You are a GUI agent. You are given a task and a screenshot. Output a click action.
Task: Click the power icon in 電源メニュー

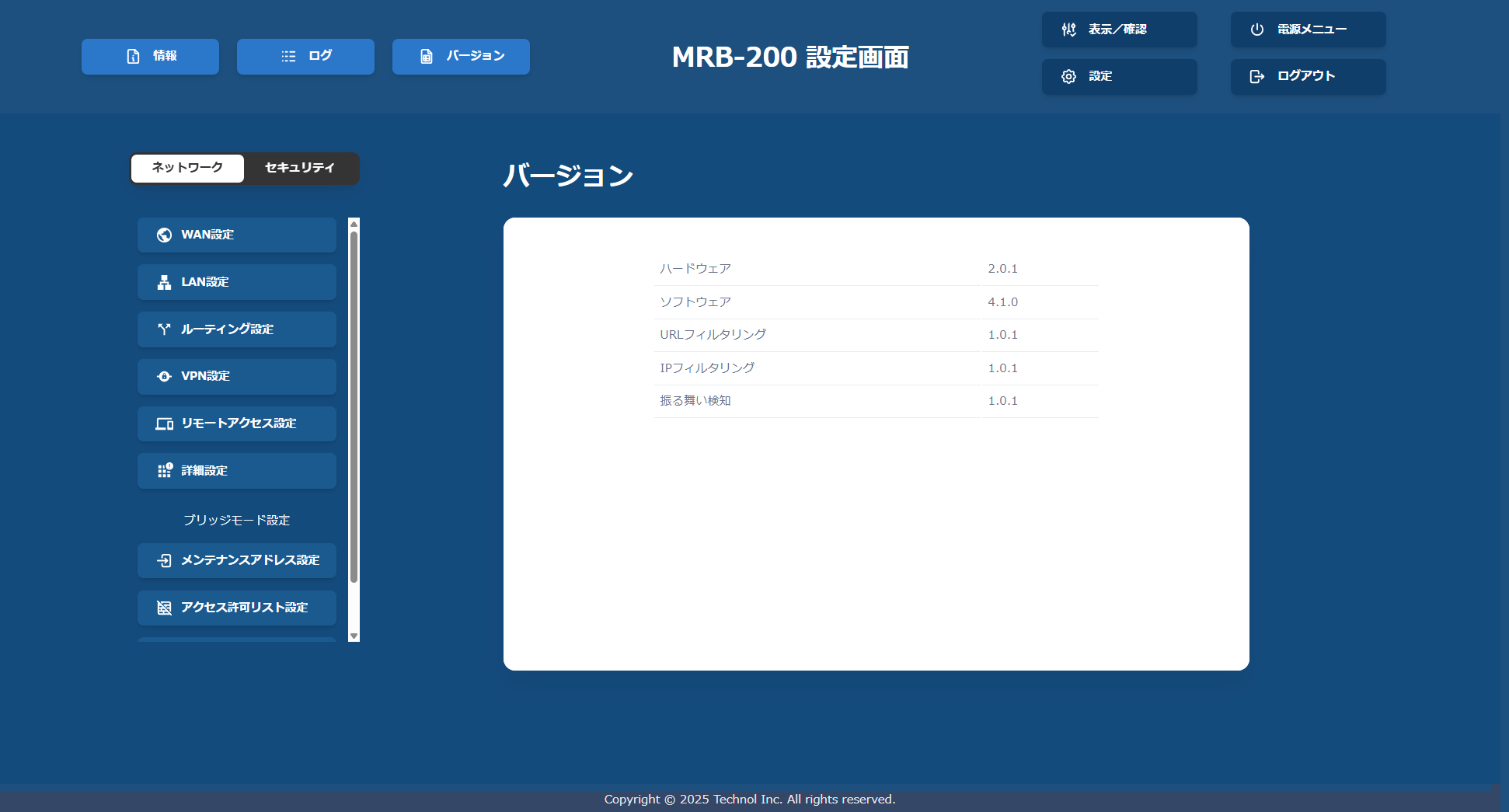pyautogui.click(x=1256, y=30)
